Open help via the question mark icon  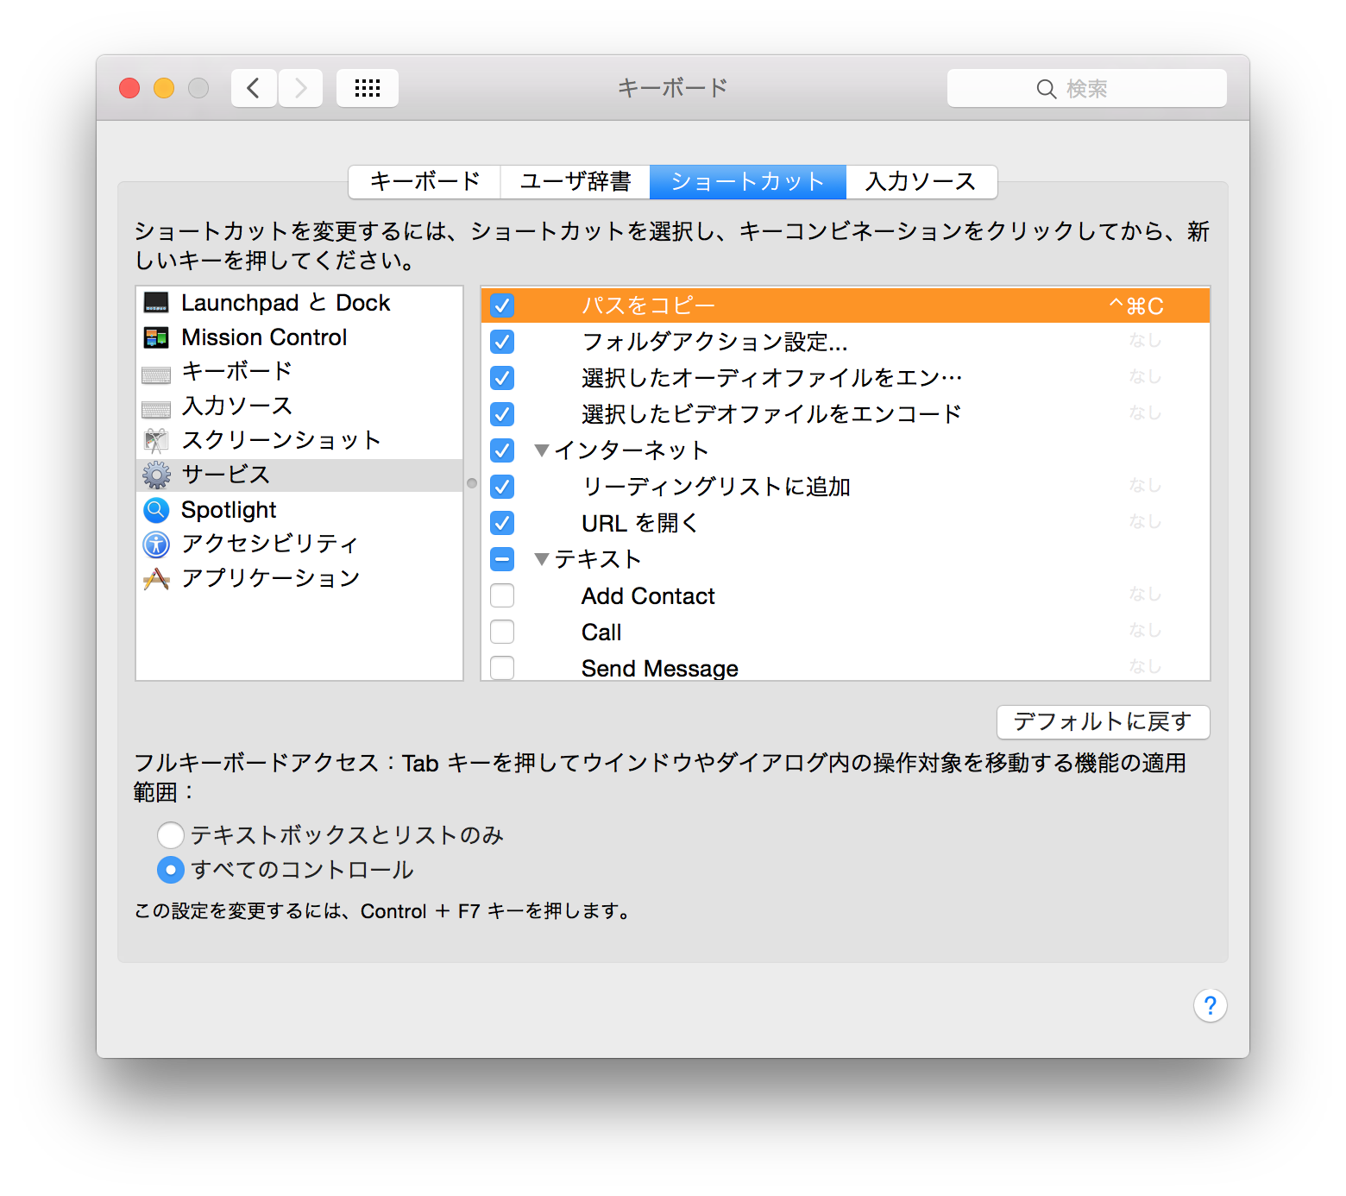tap(1211, 1005)
